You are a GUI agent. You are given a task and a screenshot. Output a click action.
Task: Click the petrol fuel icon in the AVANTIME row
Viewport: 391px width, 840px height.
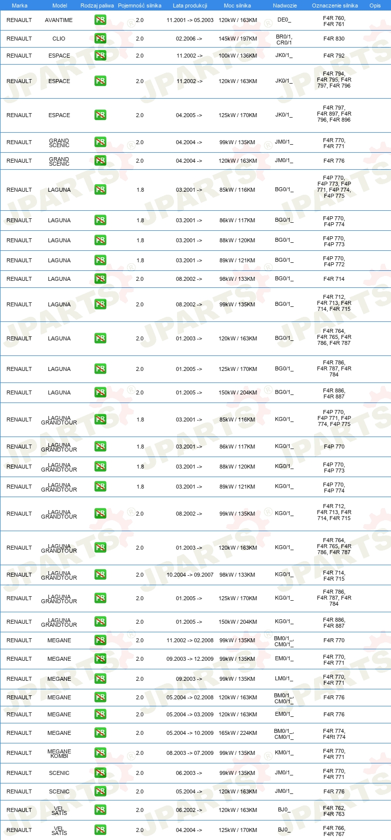100,20
